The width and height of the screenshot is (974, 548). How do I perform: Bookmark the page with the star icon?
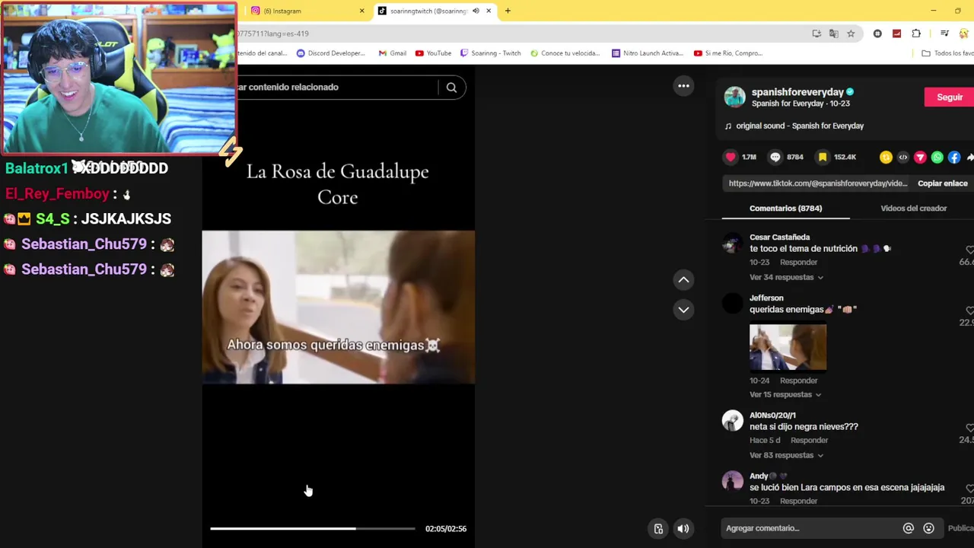(x=851, y=33)
